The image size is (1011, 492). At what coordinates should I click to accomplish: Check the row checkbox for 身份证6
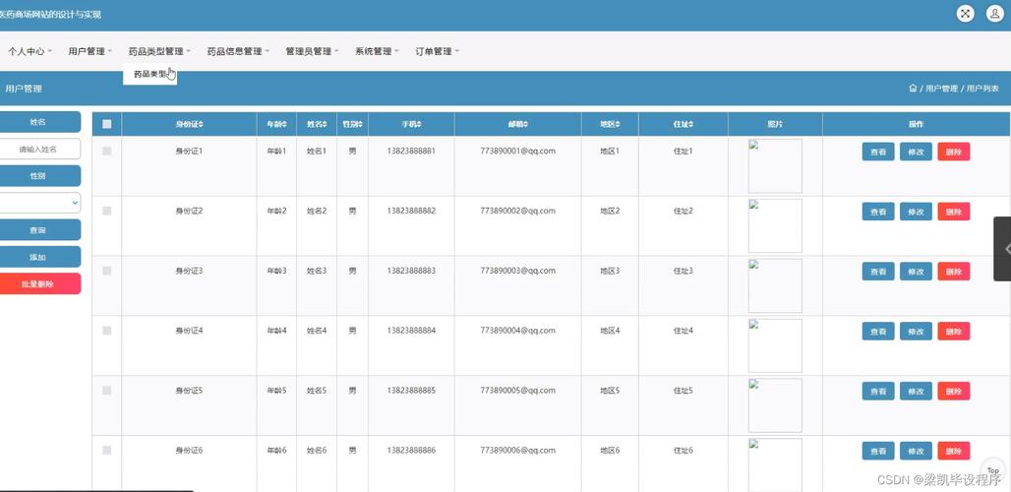click(107, 450)
